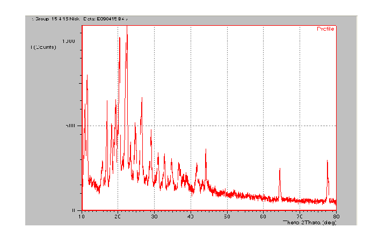Click the x-axis tick label 40
Screen dimensions: 371x242
pos(191,216)
